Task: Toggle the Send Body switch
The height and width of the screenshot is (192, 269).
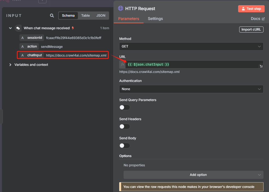Action: 125,146
